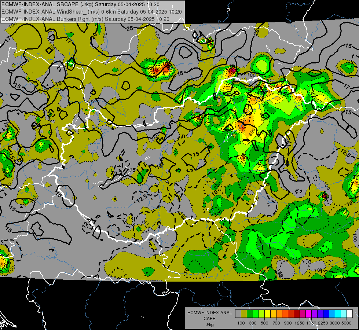
Task: Click the magenta swatch in CAPE legend
Action: pyautogui.click(x=308, y=314)
